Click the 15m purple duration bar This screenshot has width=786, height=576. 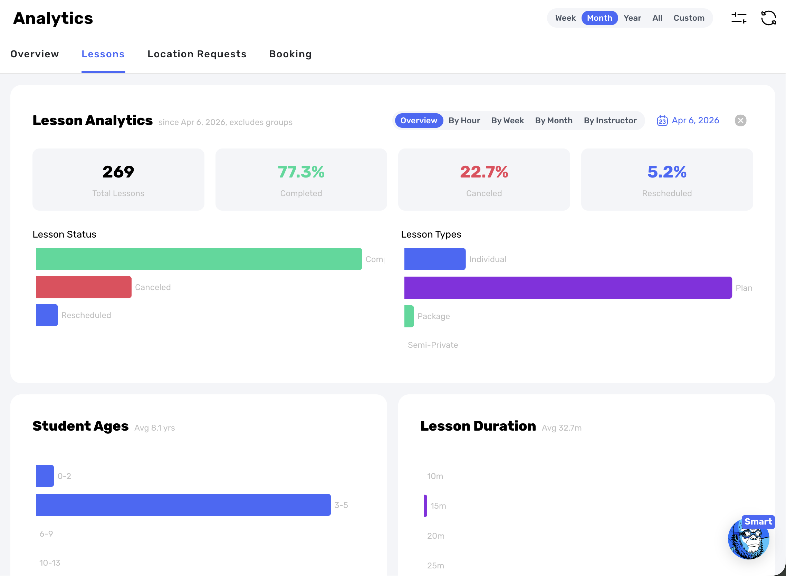425,506
